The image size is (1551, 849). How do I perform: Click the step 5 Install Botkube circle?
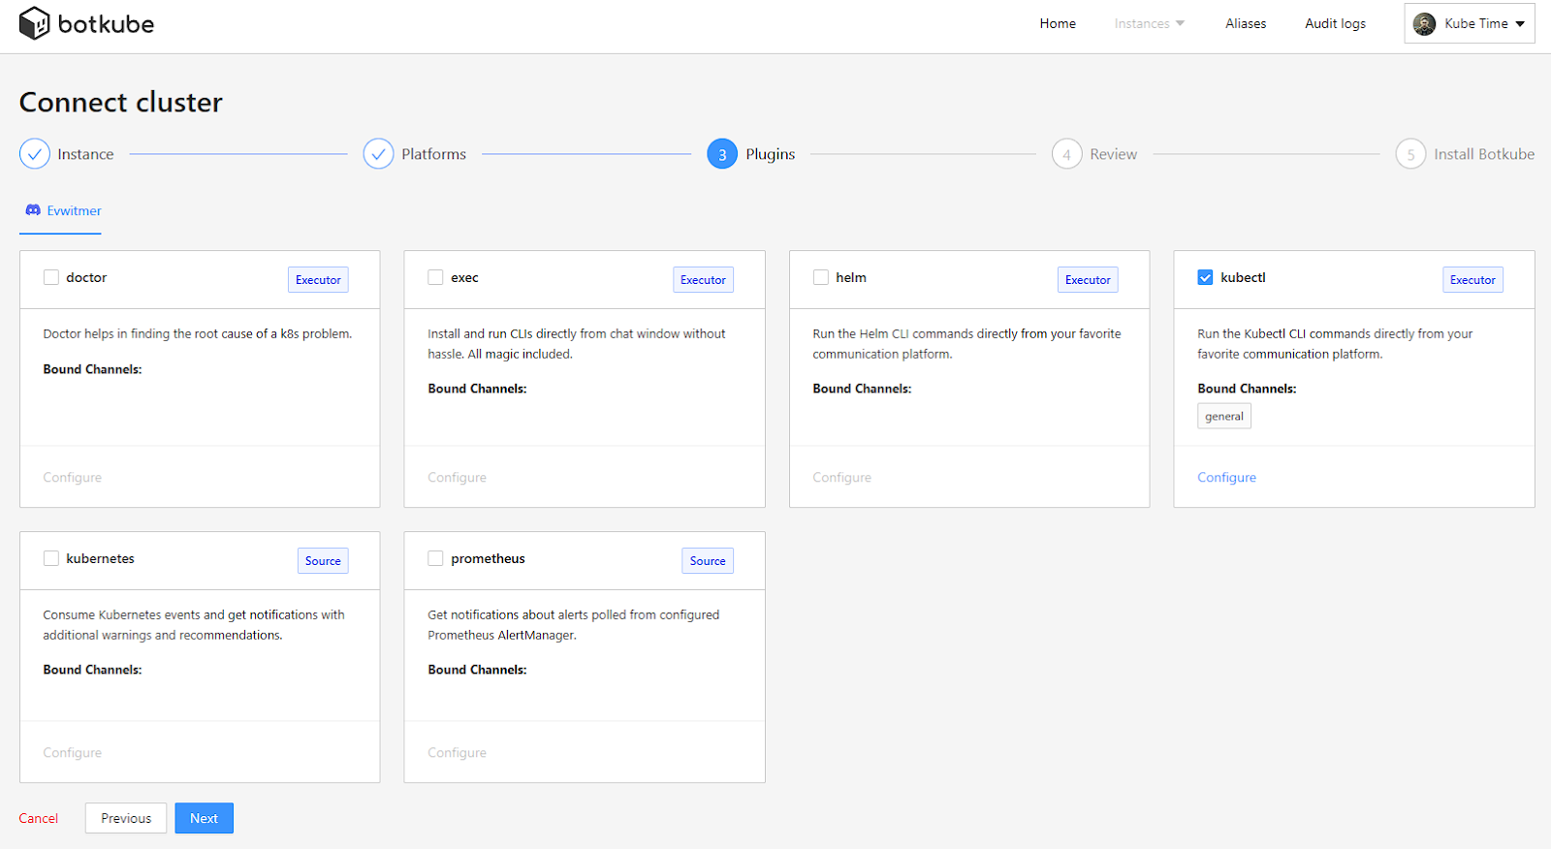click(x=1410, y=154)
